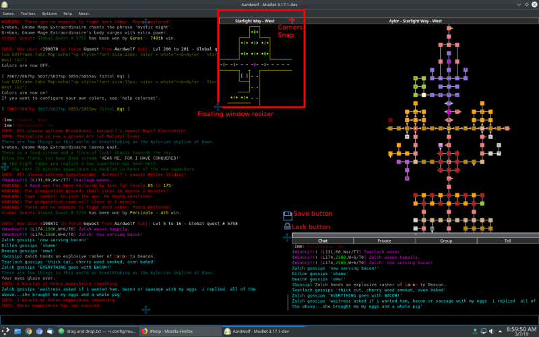Click the move cross below the main console
Screen dimensions: 539x337
coord(146,309)
